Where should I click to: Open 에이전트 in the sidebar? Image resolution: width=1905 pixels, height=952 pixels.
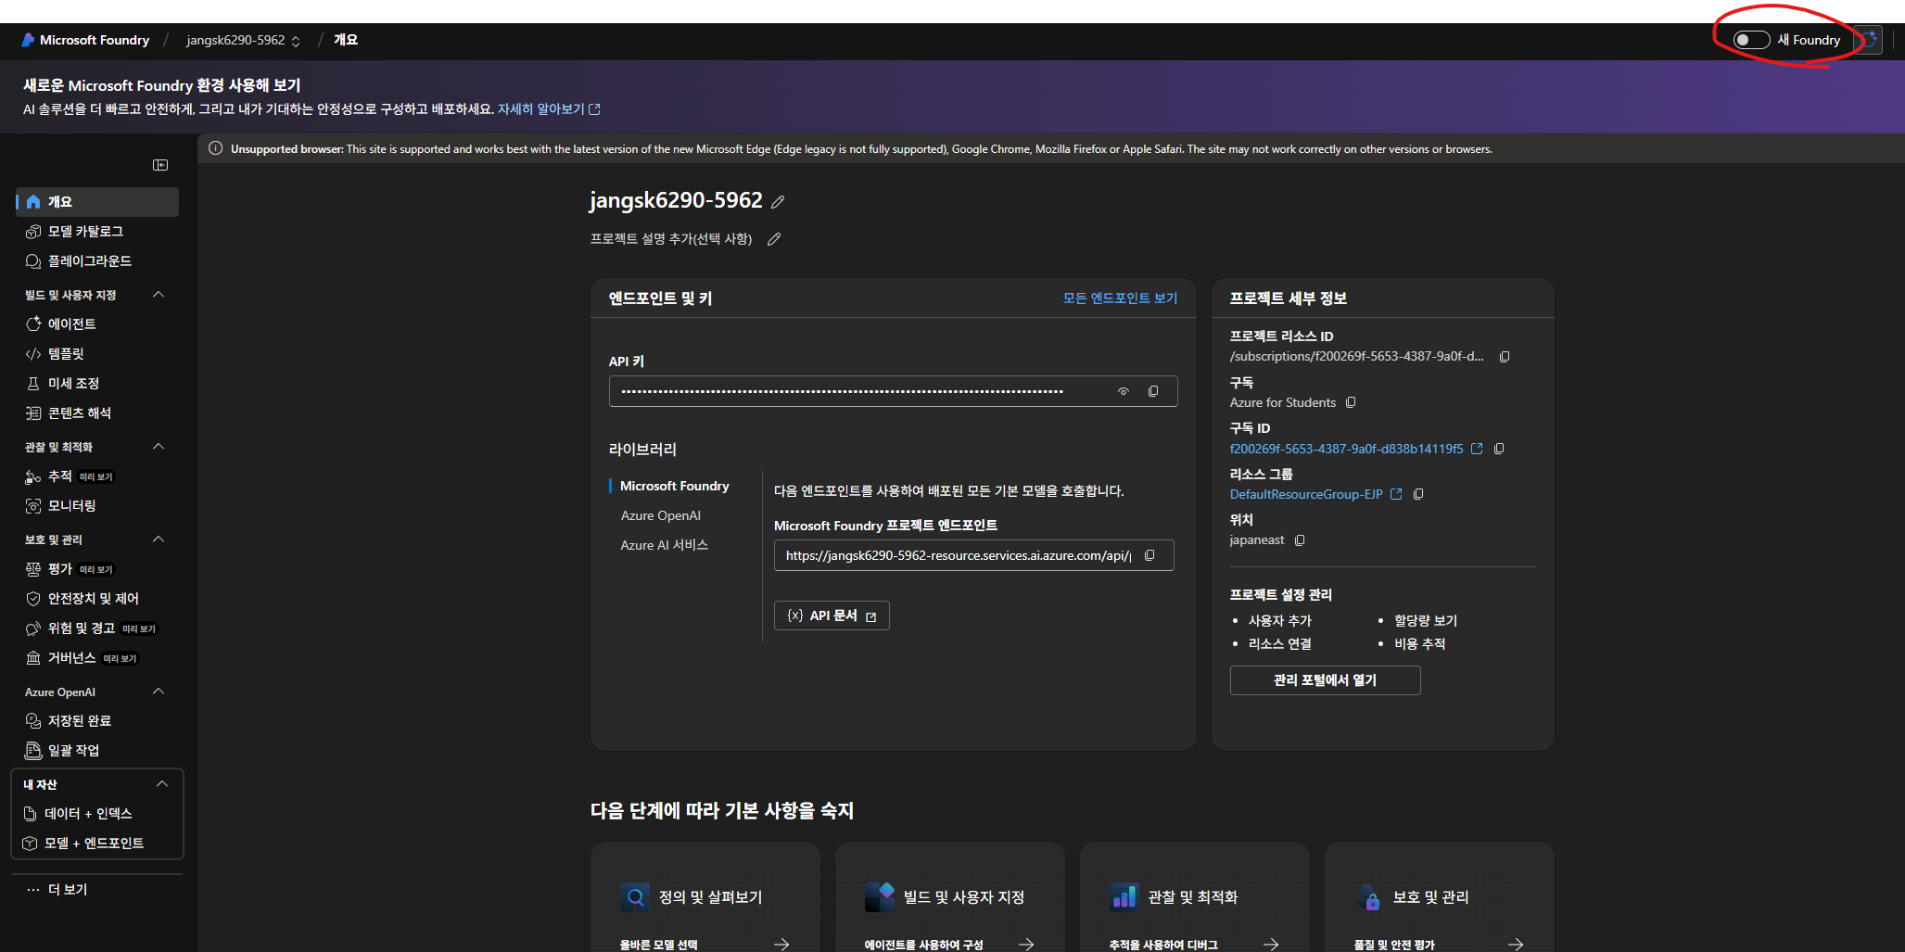pyautogui.click(x=97, y=324)
